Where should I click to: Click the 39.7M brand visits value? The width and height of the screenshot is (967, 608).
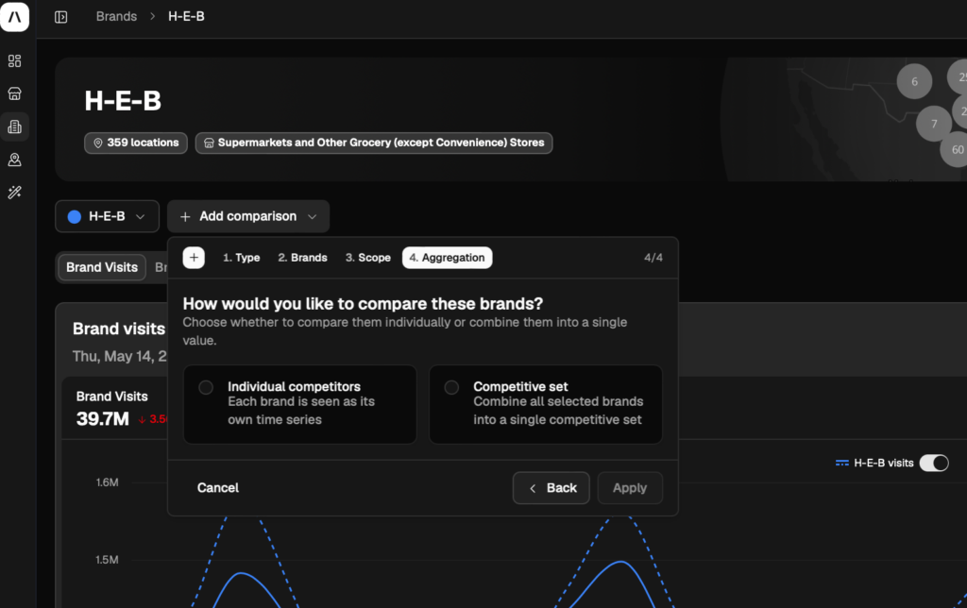(102, 419)
